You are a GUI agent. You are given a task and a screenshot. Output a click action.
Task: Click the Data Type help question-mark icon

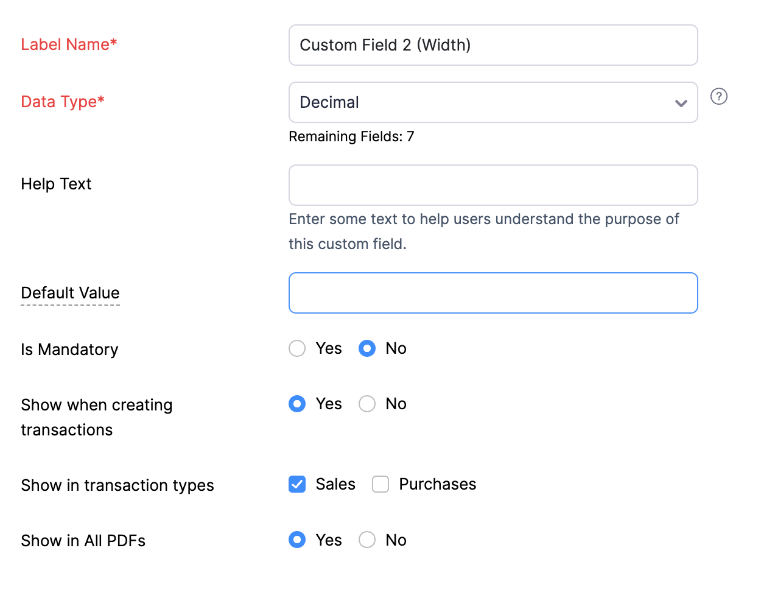[718, 96]
